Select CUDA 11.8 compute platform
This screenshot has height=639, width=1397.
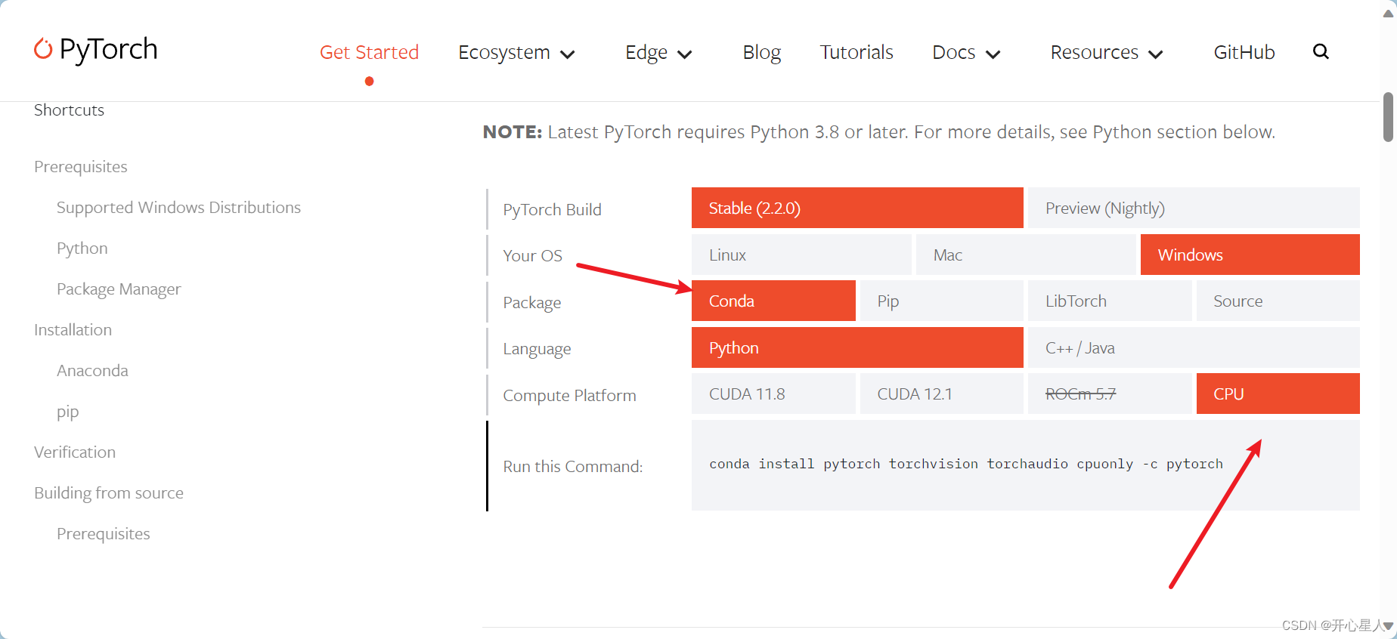(x=773, y=394)
